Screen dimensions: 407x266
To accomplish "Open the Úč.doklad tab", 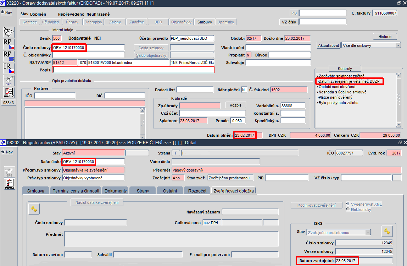I will (x=51, y=22).
